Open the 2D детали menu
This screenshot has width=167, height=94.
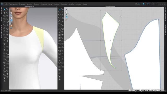pos(29,4)
